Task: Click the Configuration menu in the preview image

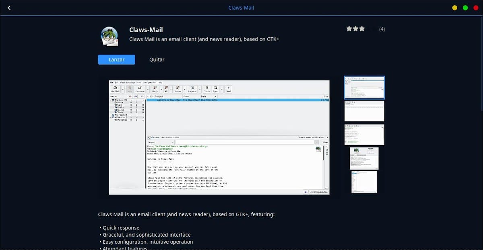Action: pyautogui.click(x=149, y=82)
